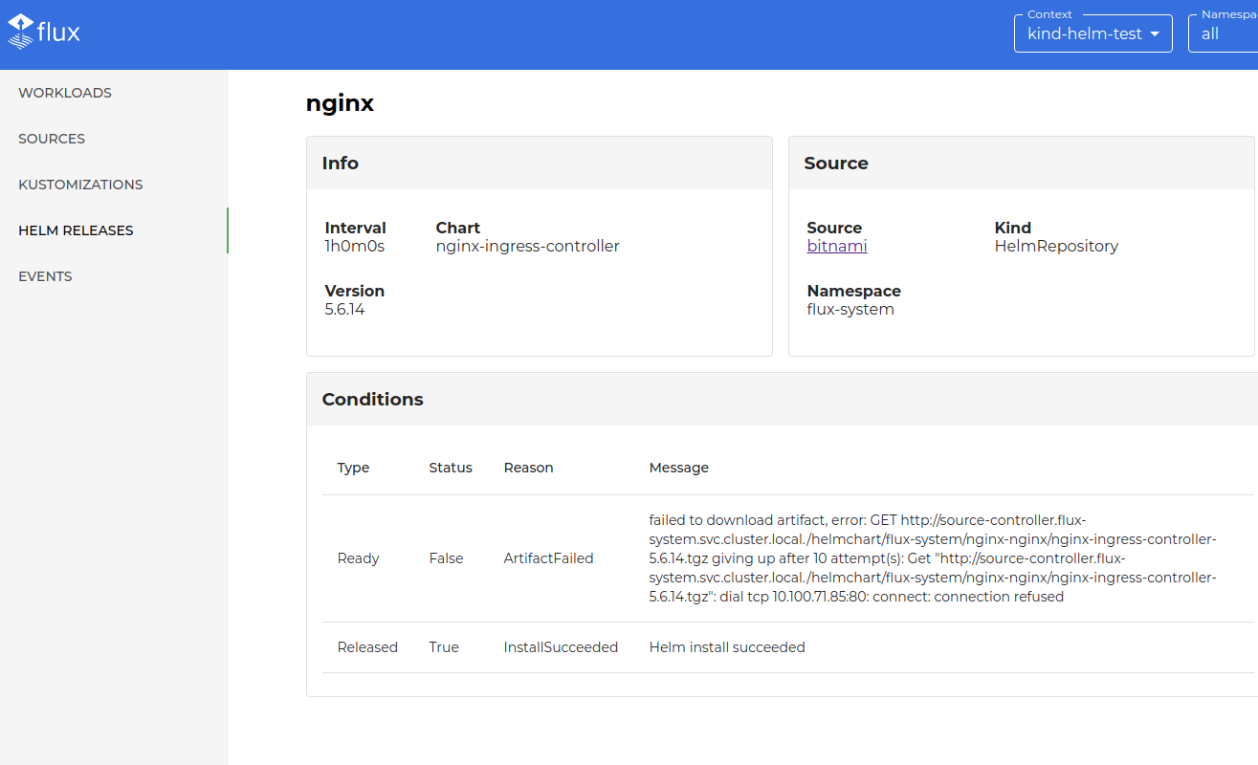Select chart name nginx-ingress-controller
1258x765 pixels.
[527, 246]
